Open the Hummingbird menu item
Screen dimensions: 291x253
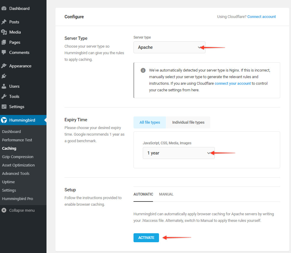pos(23,120)
